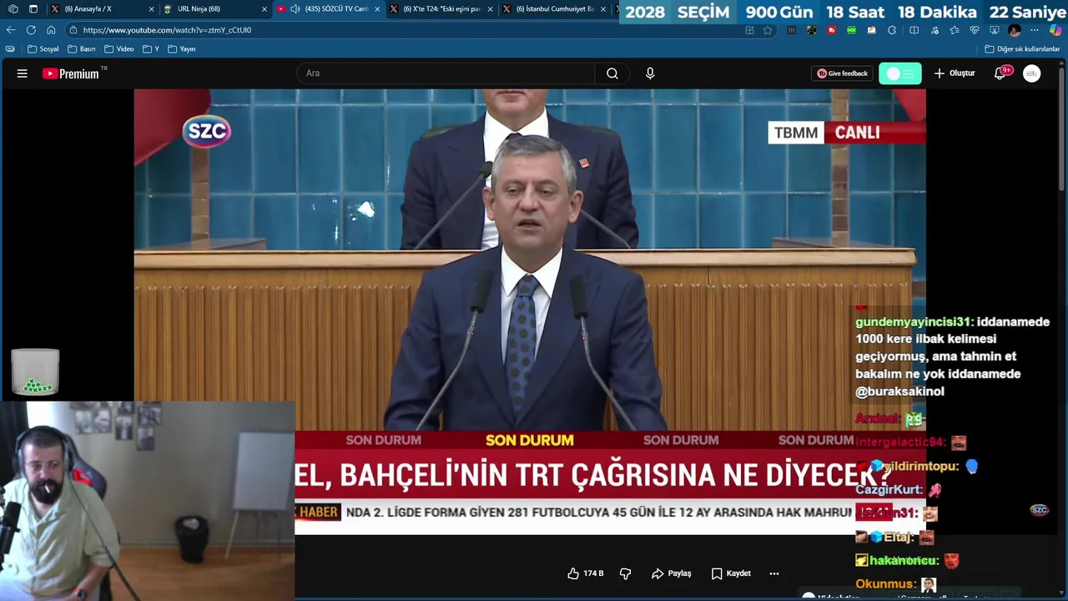Click the chat username Okunmus
Viewport: 1068px width, 601px height.
coord(886,584)
